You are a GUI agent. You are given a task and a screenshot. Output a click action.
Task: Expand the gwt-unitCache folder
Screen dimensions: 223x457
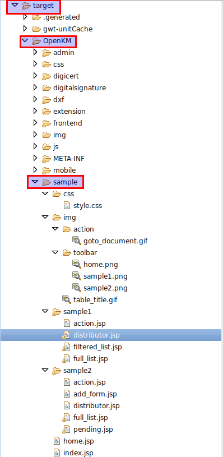[25, 29]
